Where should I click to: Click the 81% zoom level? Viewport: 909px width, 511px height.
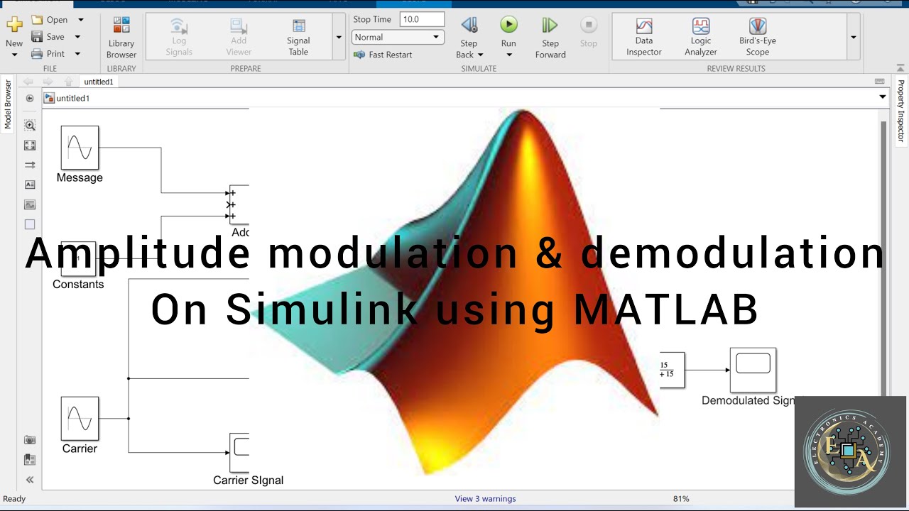coord(681,499)
